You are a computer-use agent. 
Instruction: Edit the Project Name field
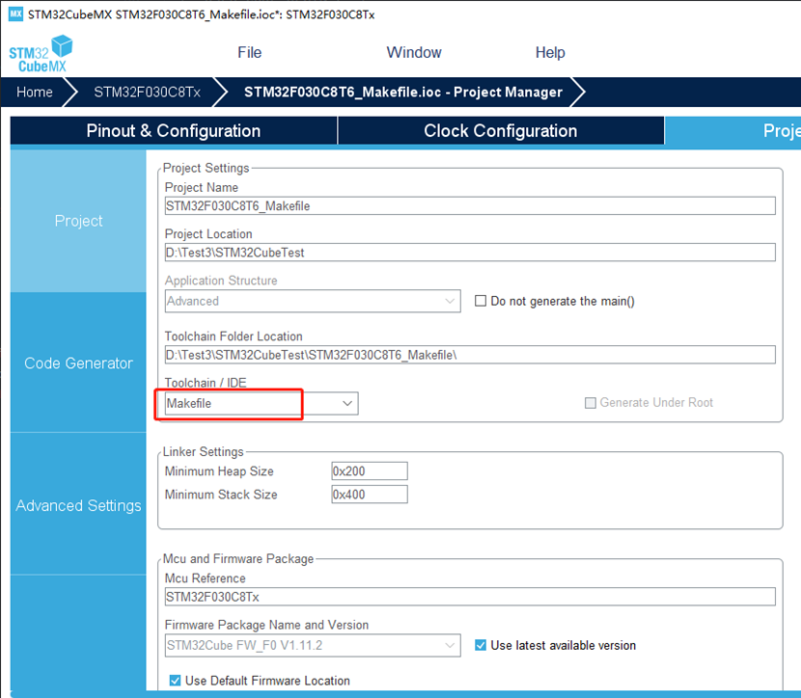[x=470, y=205]
